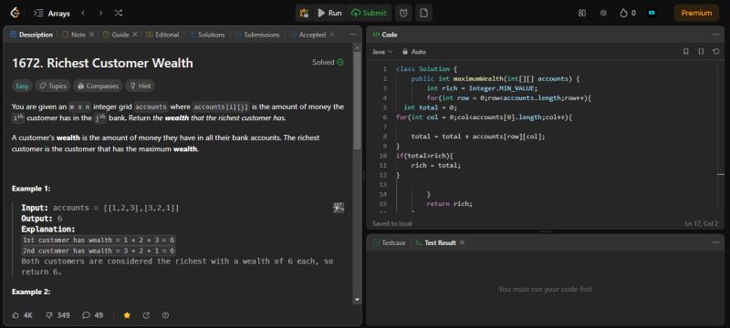Open the Premium subscription button

tap(696, 13)
